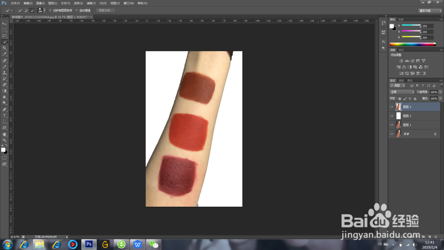Select the History Brush tool
The width and height of the screenshot is (444, 250).
4,79
